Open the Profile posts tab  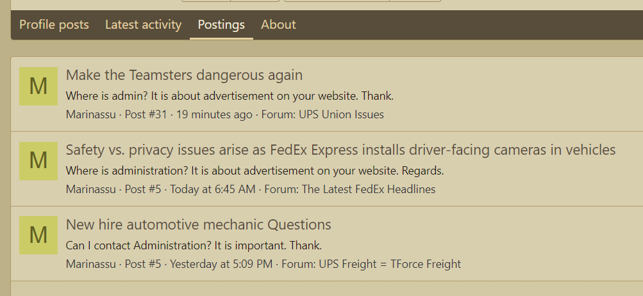coord(54,24)
